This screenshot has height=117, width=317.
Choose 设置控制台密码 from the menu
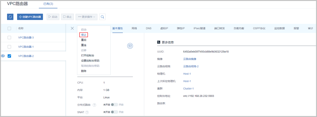coord(90,61)
